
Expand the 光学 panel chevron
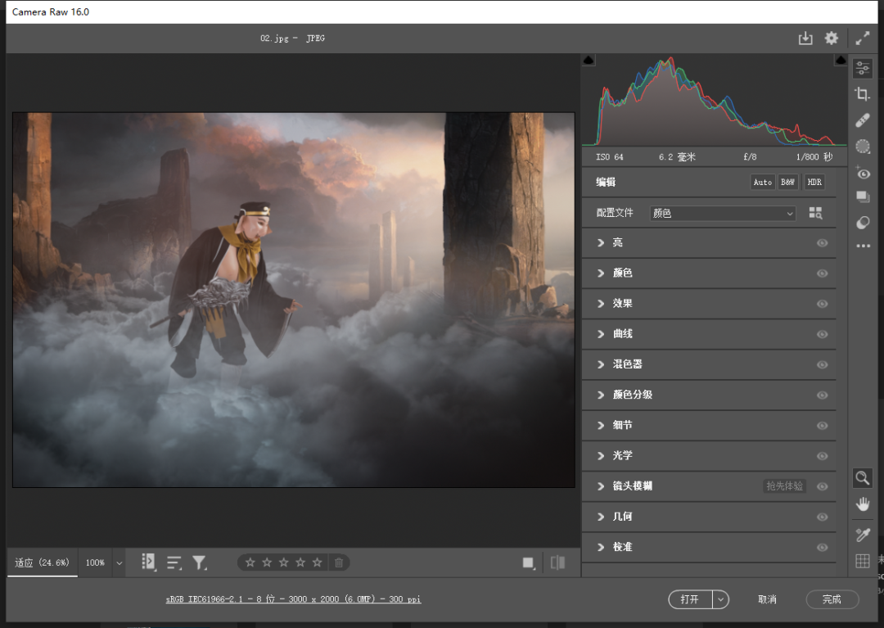pyautogui.click(x=601, y=456)
